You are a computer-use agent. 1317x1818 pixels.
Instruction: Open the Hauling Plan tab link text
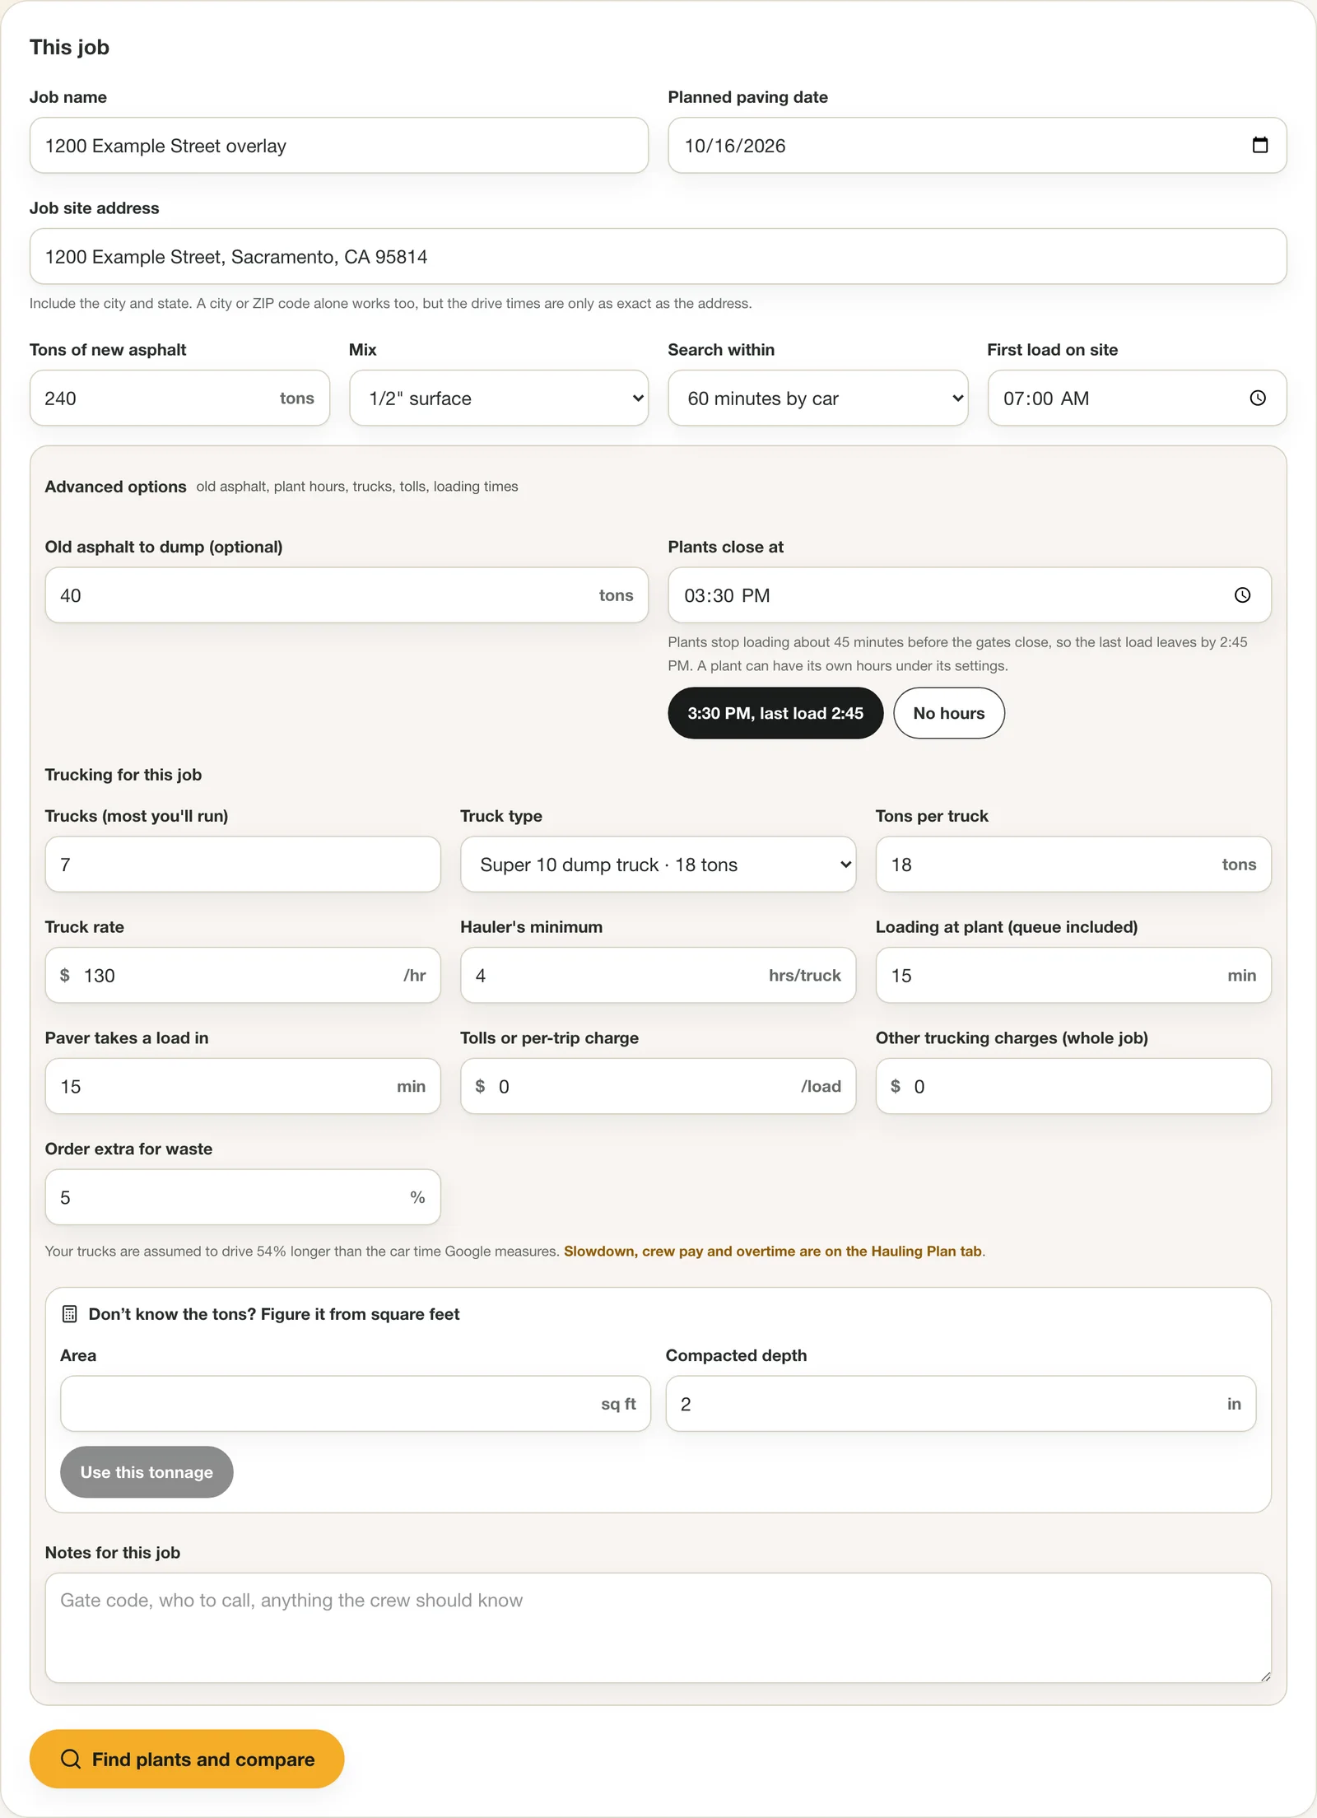(x=774, y=1252)
